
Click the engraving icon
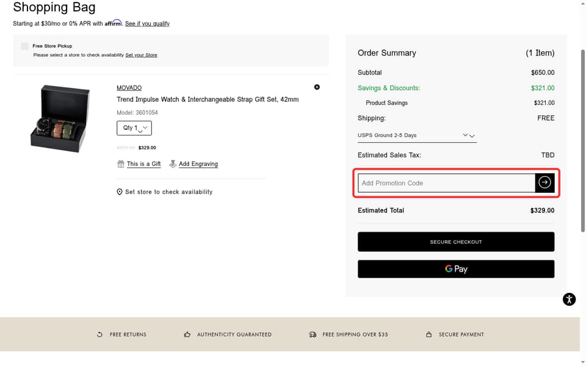coord(173,164)
